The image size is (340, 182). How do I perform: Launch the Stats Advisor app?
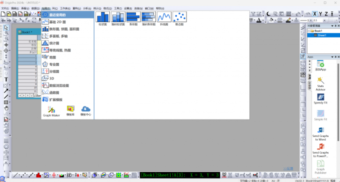(x=320, y=83)
